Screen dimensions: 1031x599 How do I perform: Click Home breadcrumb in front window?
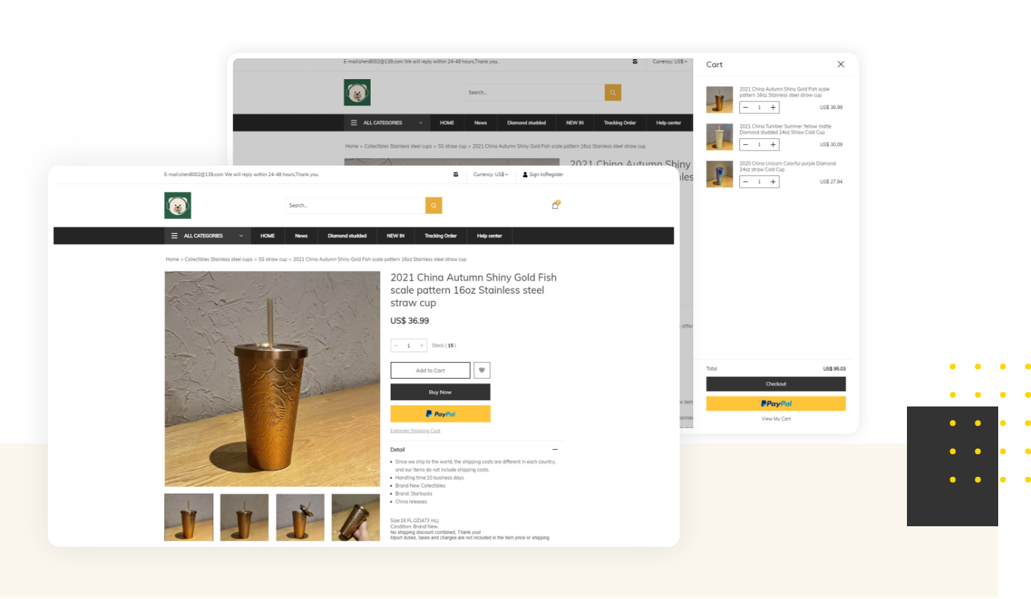pyautogui.click(x=173, y=260)
